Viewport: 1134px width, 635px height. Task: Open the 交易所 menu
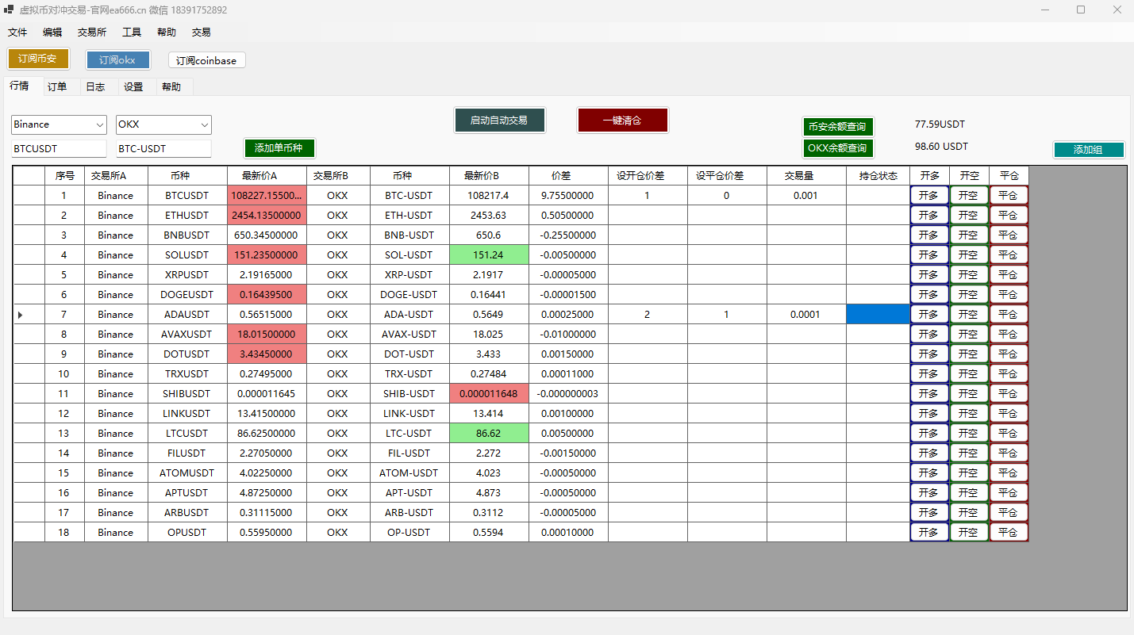[92, 33]
